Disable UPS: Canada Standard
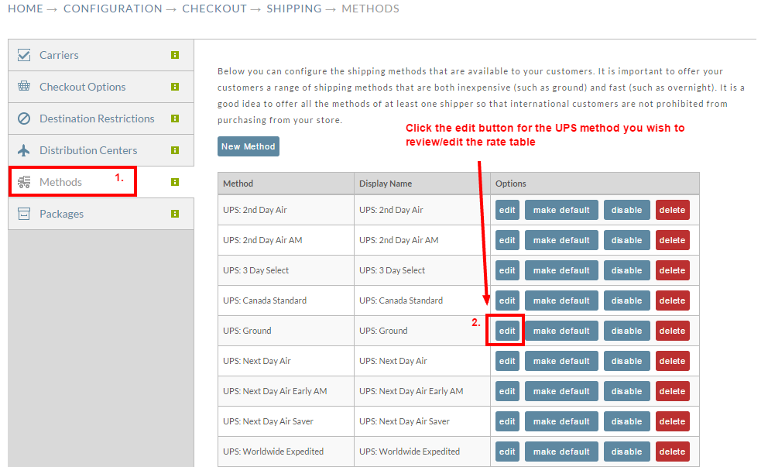Viewport: 768px width, 467px height. point(626,300)
